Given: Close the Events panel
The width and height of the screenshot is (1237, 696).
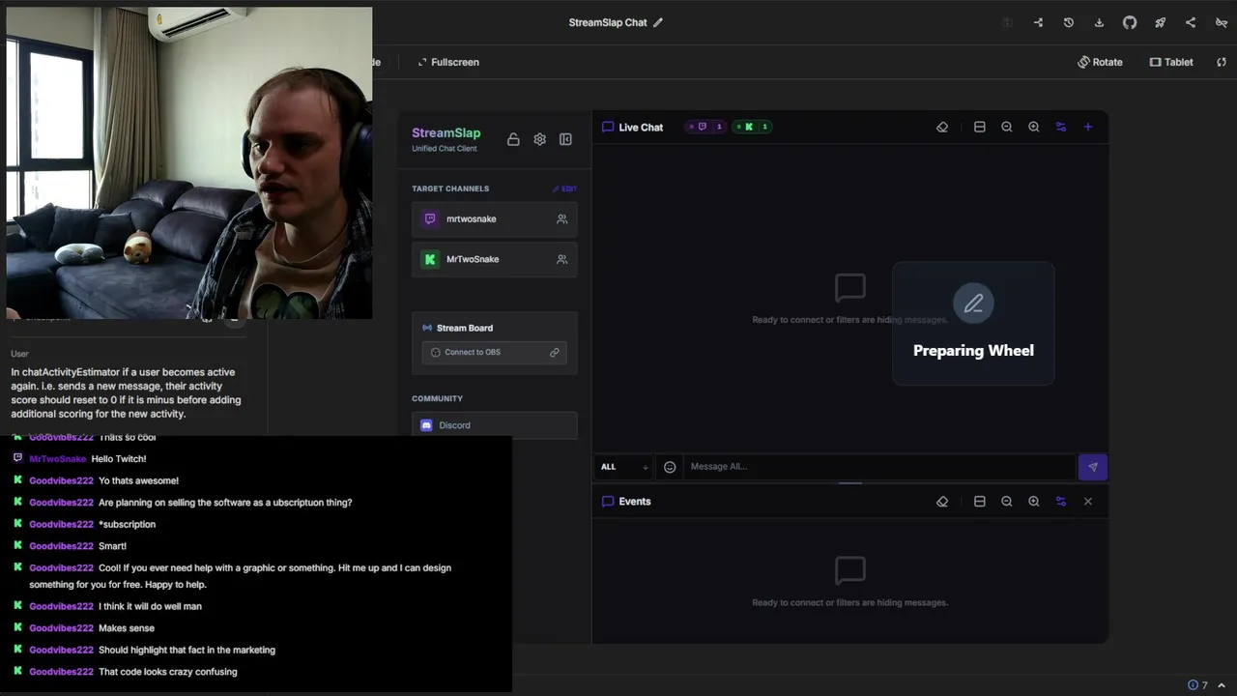Looking at the screenshot, I should coord(1088,501).
